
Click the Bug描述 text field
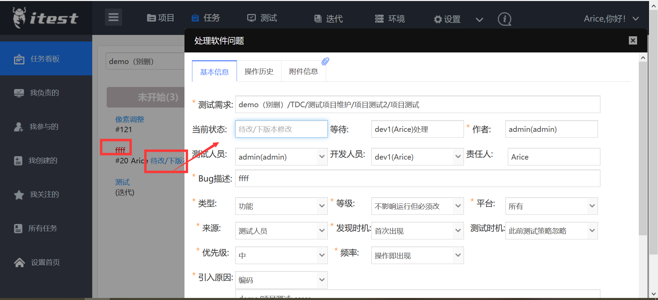418,178
